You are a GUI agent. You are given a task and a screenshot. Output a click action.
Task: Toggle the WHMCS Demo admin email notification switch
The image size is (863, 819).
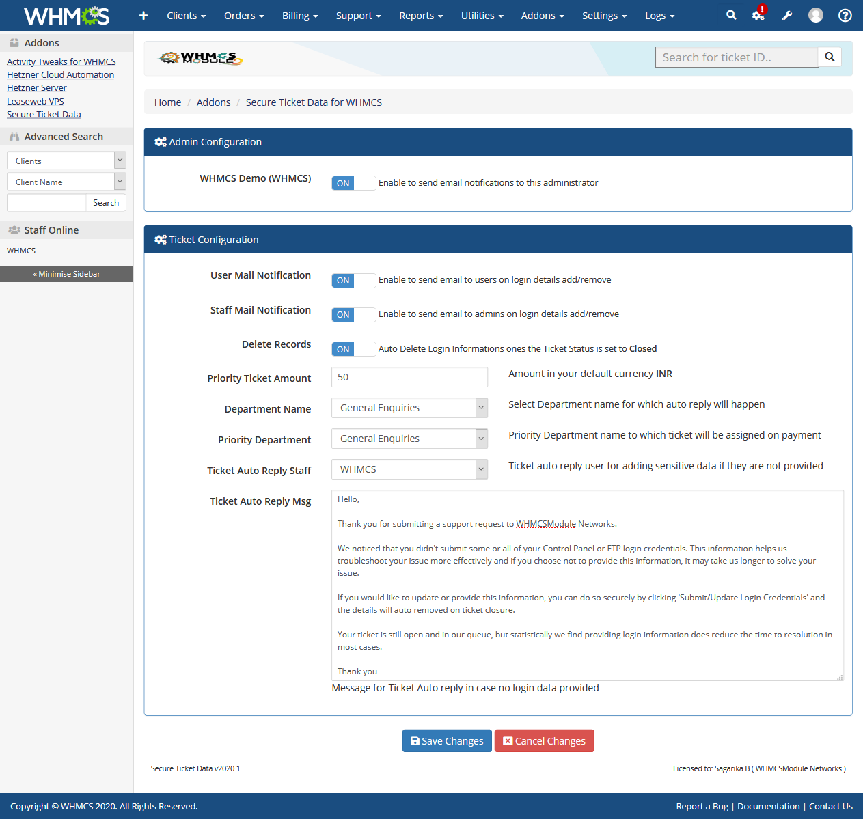tap(353, 183)
